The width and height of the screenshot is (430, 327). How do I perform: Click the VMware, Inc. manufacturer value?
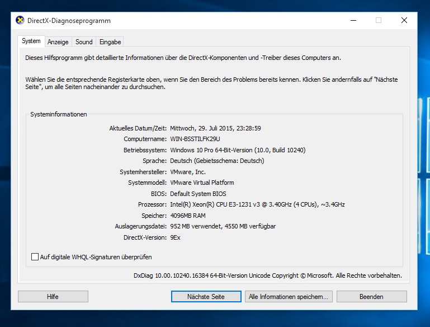[188, 172]
